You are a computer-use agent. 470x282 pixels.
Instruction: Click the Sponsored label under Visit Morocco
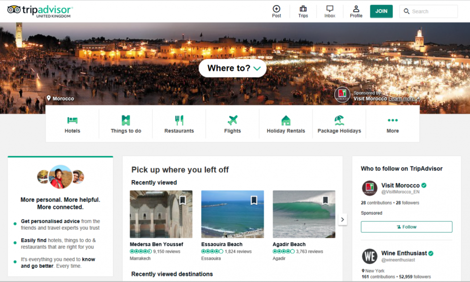tap(371, 213)
